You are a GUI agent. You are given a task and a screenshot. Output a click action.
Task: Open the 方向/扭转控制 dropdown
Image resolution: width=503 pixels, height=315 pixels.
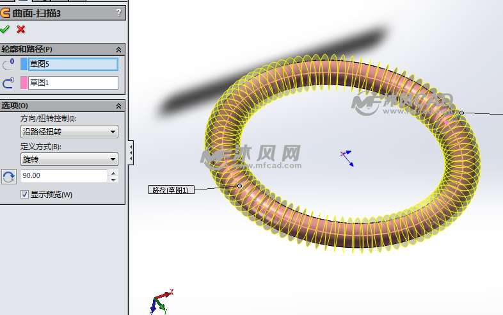pyautogui.click(x=69, y=132)
